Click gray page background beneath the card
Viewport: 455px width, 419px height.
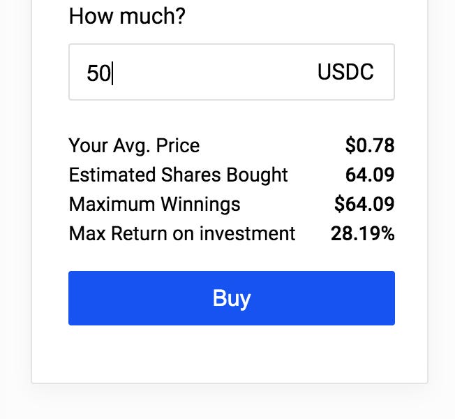pyautogui.click(x=230, y=403)
